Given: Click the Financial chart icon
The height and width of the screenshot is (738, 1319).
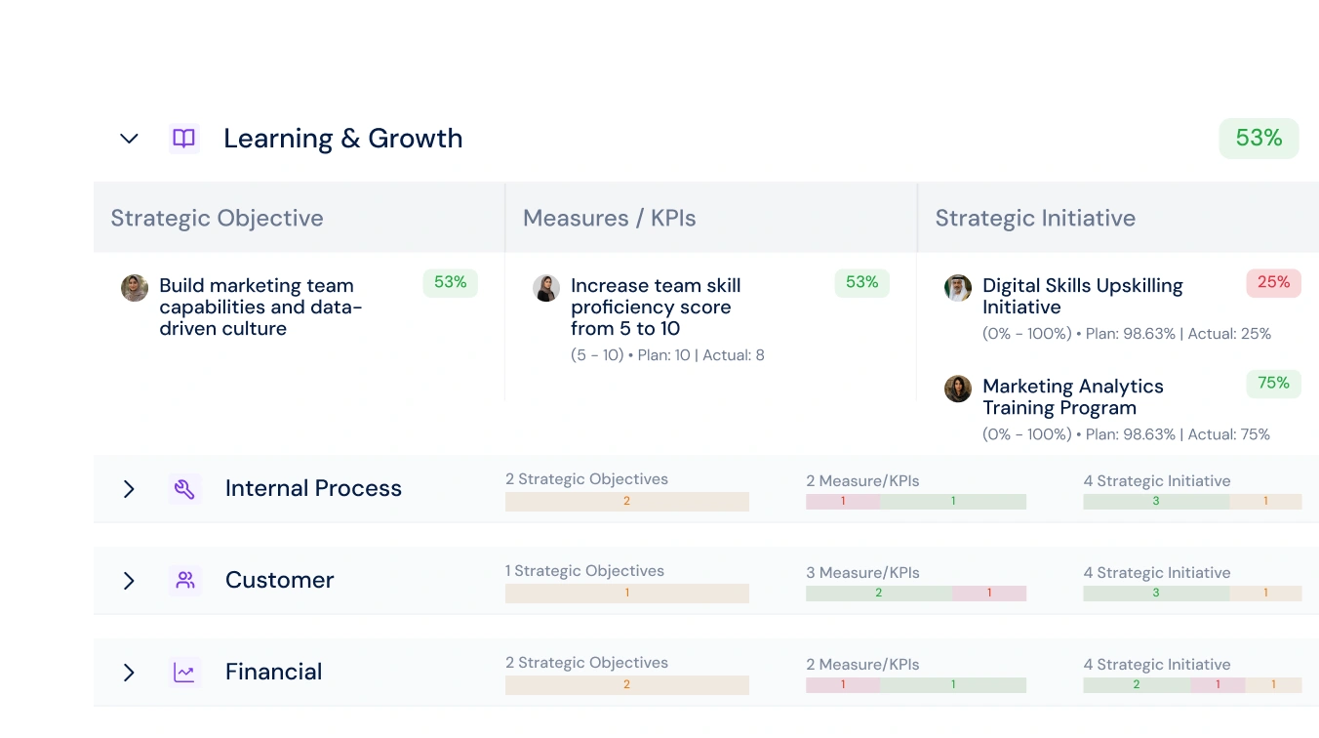Looking at the screenshot, I should 183,672.
